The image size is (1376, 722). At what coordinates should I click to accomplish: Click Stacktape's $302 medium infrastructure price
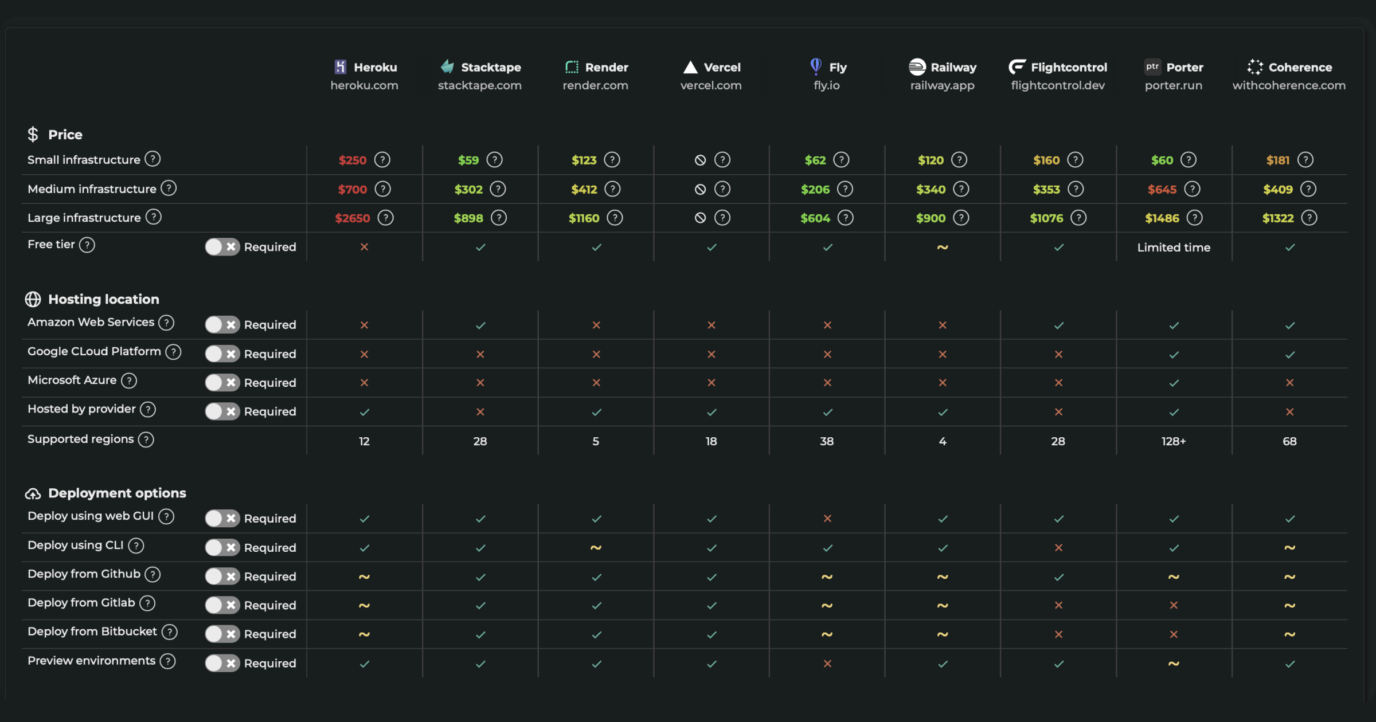(x=468, y=190)
